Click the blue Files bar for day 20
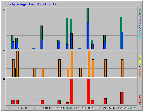The image size is (143, 111). (88, 36)
